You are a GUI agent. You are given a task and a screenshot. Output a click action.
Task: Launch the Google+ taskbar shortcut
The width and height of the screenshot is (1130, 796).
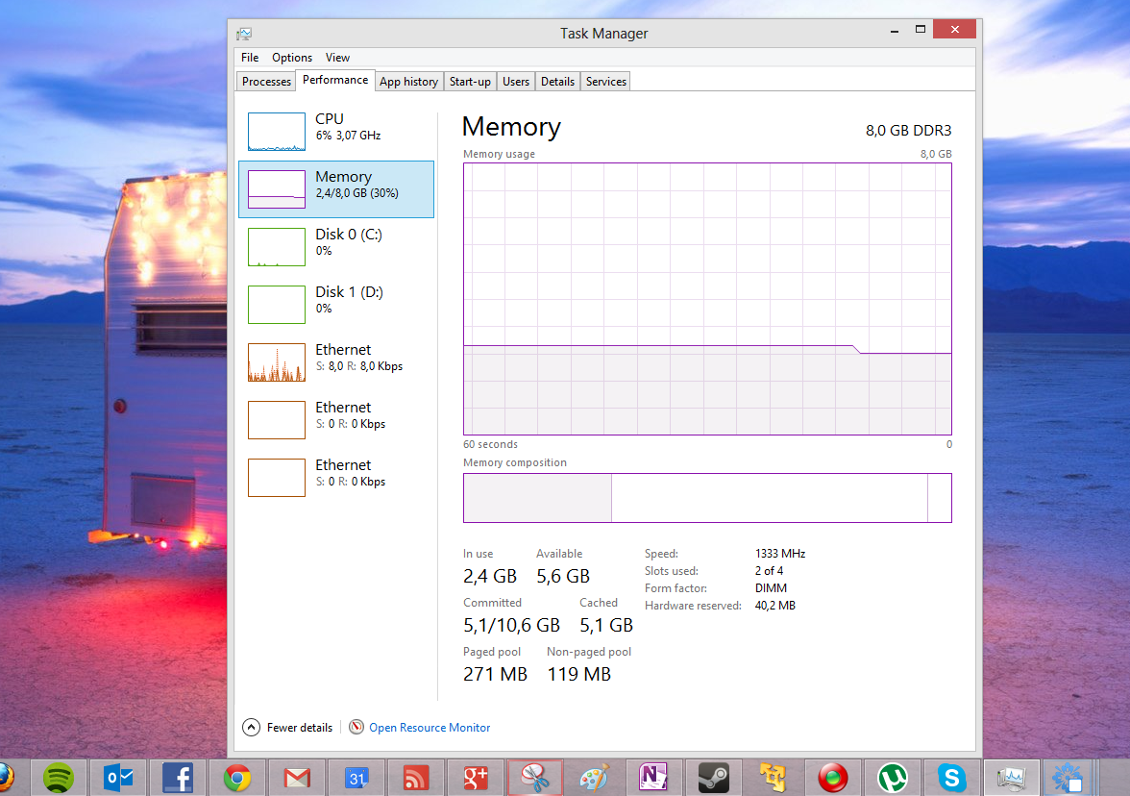pos(476,778)
